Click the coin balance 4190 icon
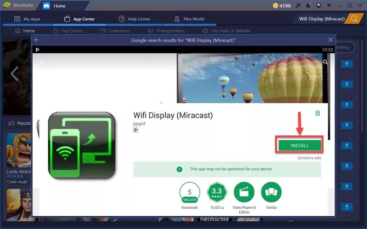This screenshot has width=367, height=229. click(276, 5)
